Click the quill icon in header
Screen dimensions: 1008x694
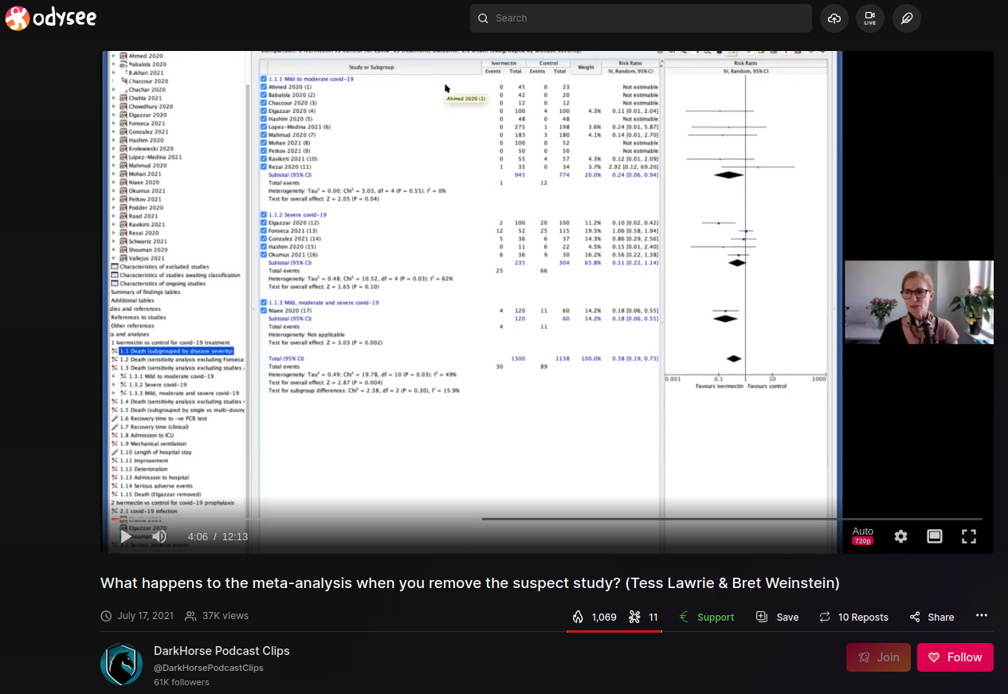click(x=906, y=18)
